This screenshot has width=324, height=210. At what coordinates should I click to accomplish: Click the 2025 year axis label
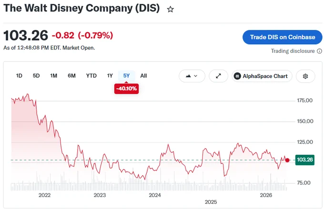click(x=211, y=202)
